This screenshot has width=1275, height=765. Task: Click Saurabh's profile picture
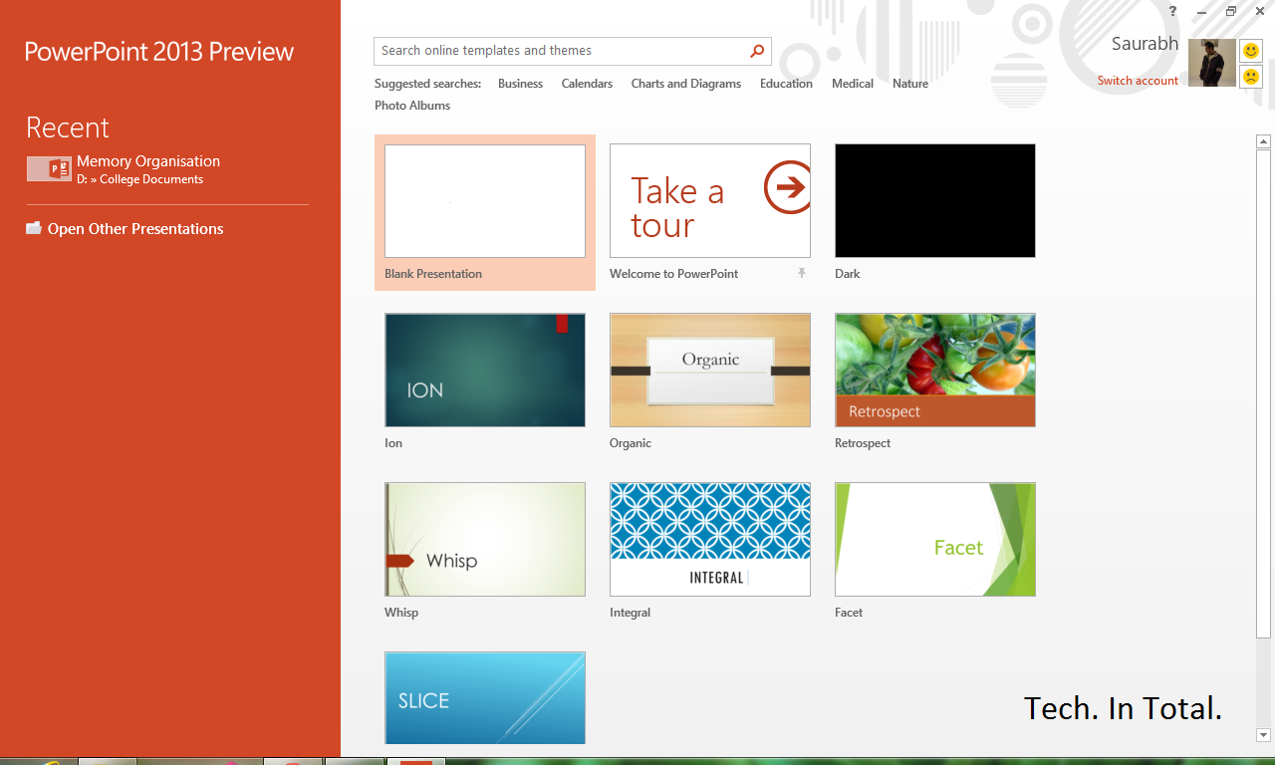(x=1211, y=62)
